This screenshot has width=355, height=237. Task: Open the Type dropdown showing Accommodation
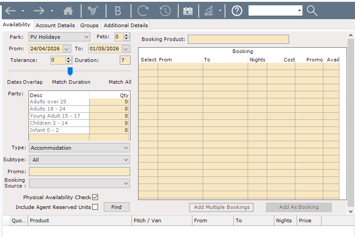coord(79,148)
